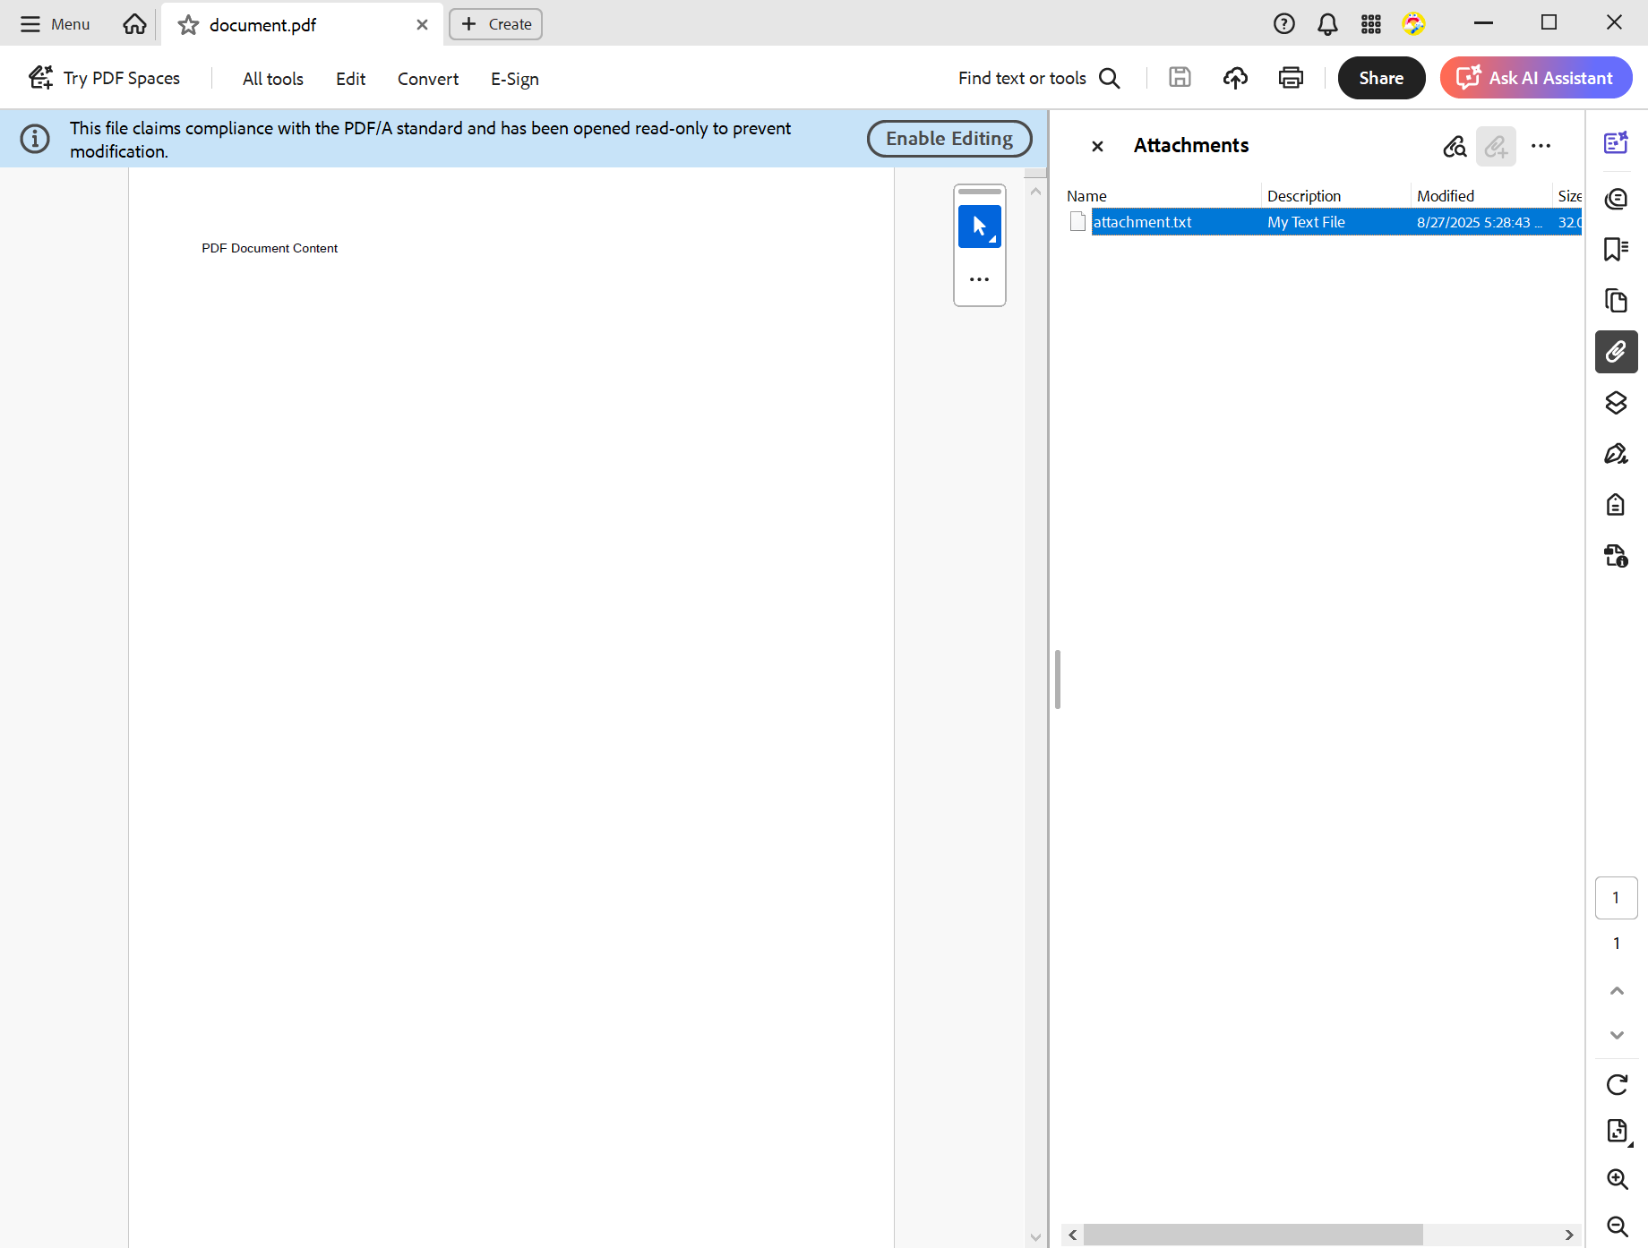
Task: Click the Print file icon
Action: pos(1291,78)
